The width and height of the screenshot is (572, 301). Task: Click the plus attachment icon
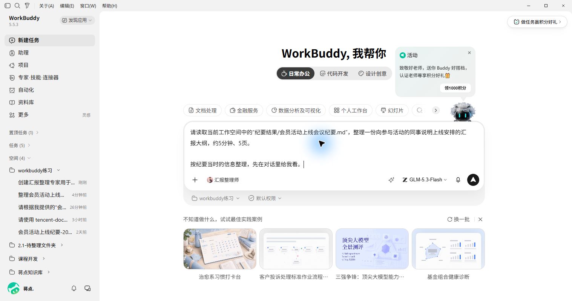pyautogui.click(x=195, y=180)
